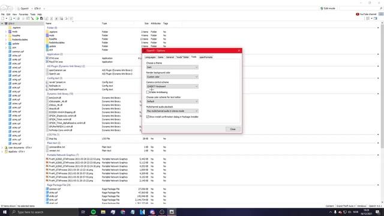Open the YouTube channel link

point(366,14)
